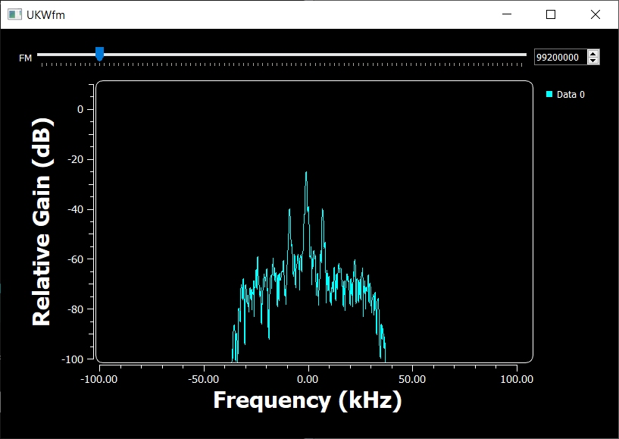Click the -100.00 x-axis tick label
Screen dimensions: 619x439
(100, 378)
